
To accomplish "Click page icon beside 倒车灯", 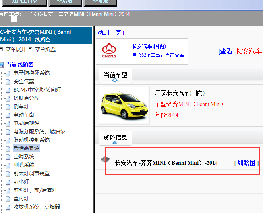I will pyautogui.click(x=8, y=107).
